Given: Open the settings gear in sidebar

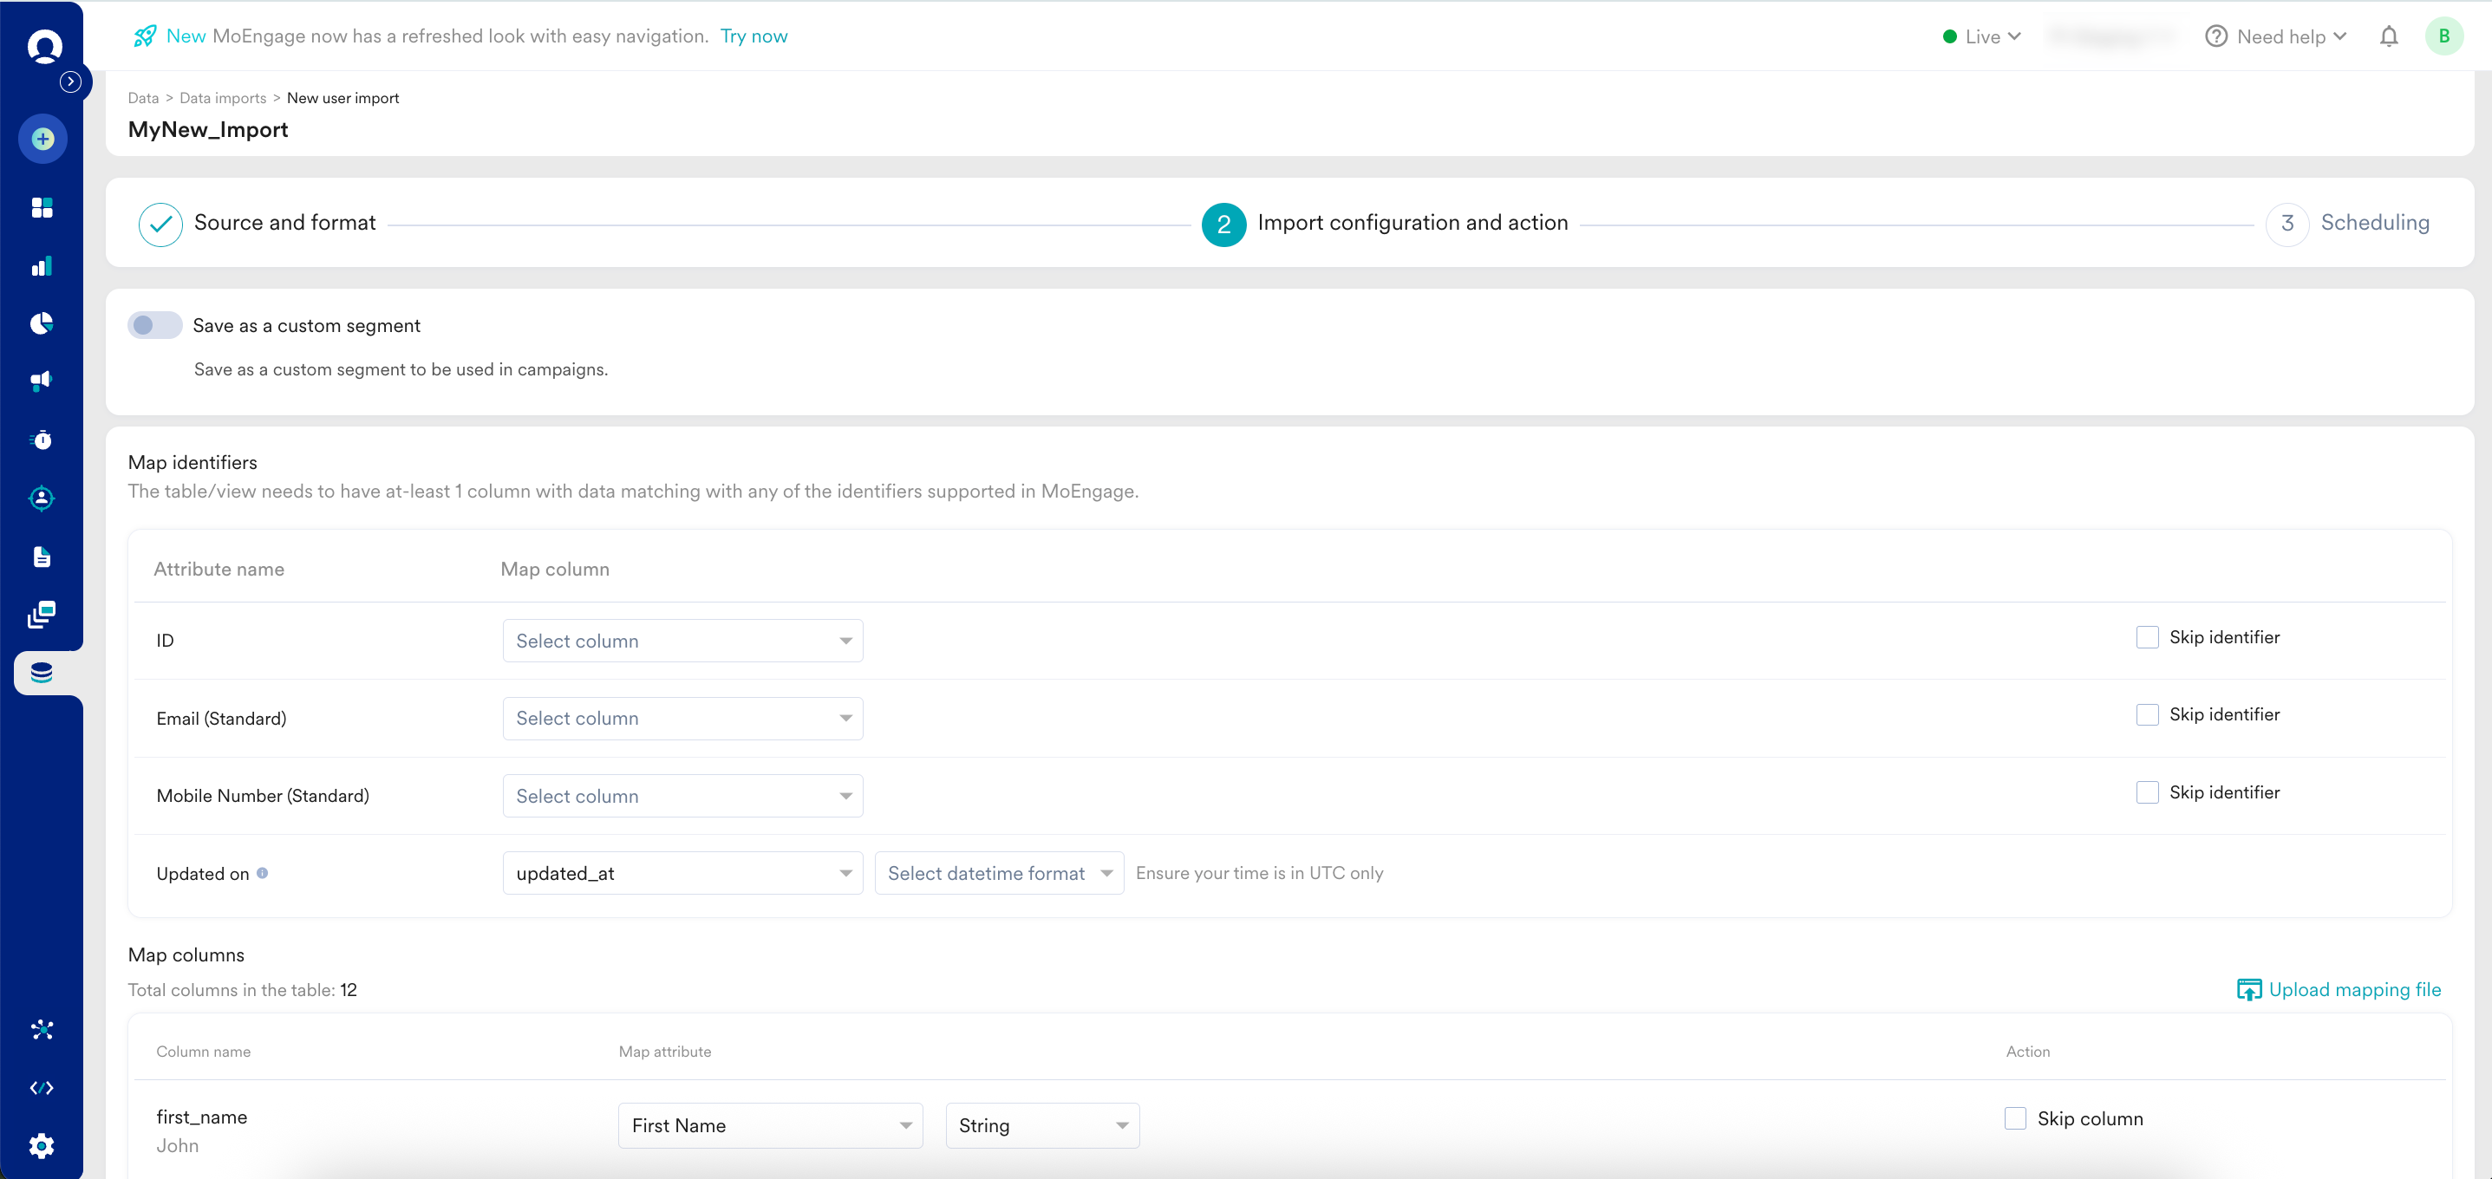Looking at the screenshot, I should pos(42,1146).
